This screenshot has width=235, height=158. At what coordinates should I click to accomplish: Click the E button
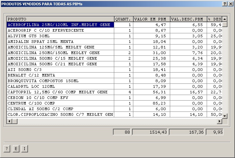click(16, 149)
